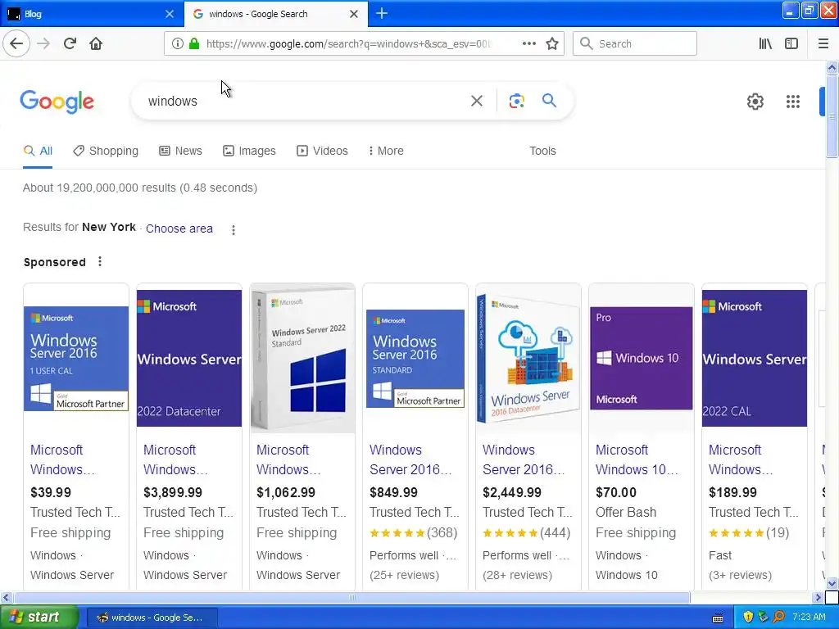The width and height of the screenshot is (839, 629).
Task: Click the (368) star rating
Action: pyautogui.click(x=413, y=532)
